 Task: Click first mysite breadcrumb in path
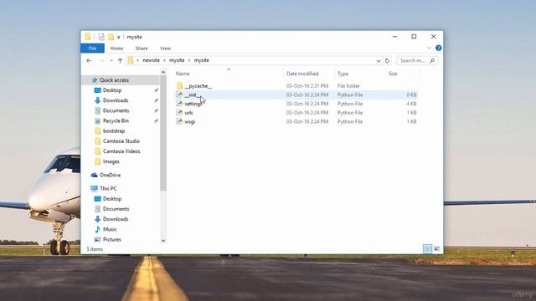click(x=177, y=60)
